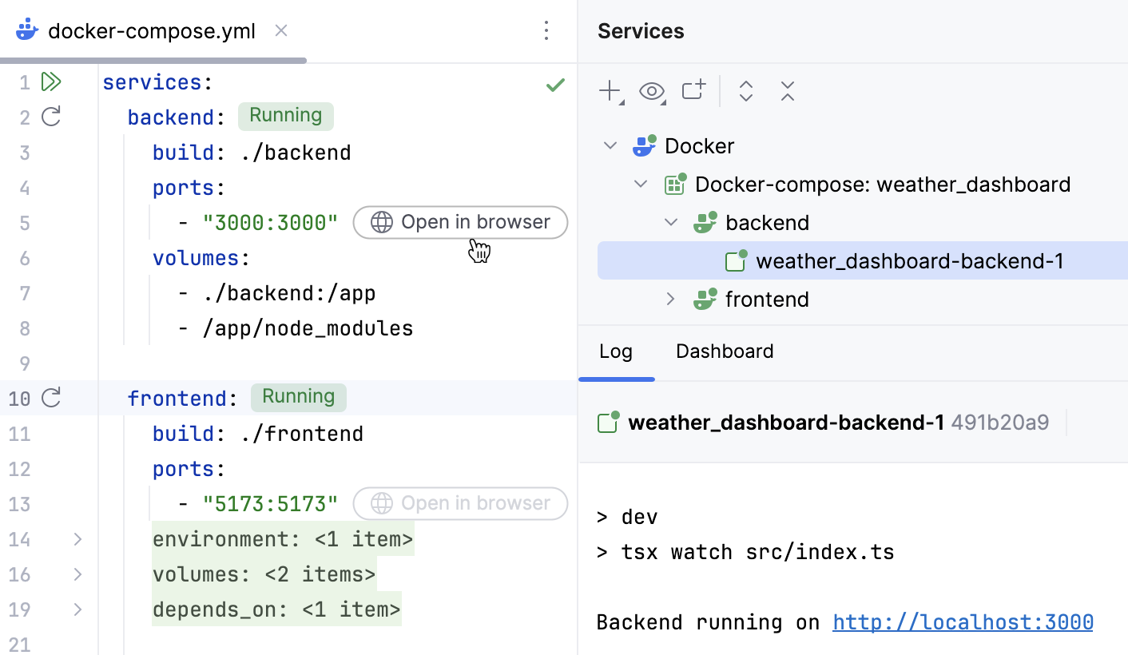This screenshot has height=655, width=1128.
Task: Open frontend port 5173 in browser
Action: pyautogui.click(x=460, y=503)
